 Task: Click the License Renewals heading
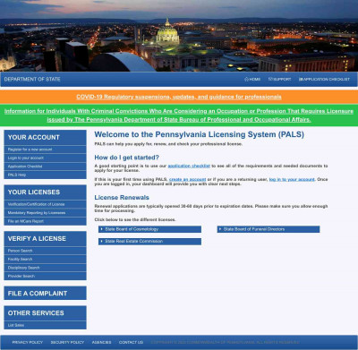(x=122, y=198)
